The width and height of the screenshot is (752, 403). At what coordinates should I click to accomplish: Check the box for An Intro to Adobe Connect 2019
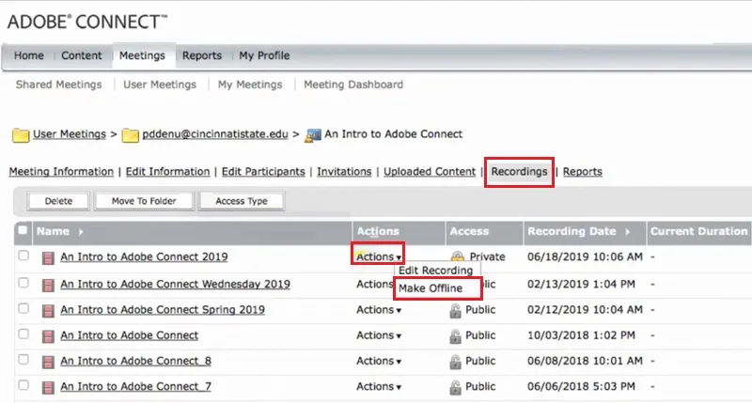pyautogui.click(x=23, y=256)
